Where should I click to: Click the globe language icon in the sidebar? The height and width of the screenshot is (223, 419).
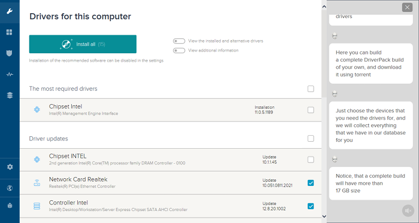tap(10, 188)
